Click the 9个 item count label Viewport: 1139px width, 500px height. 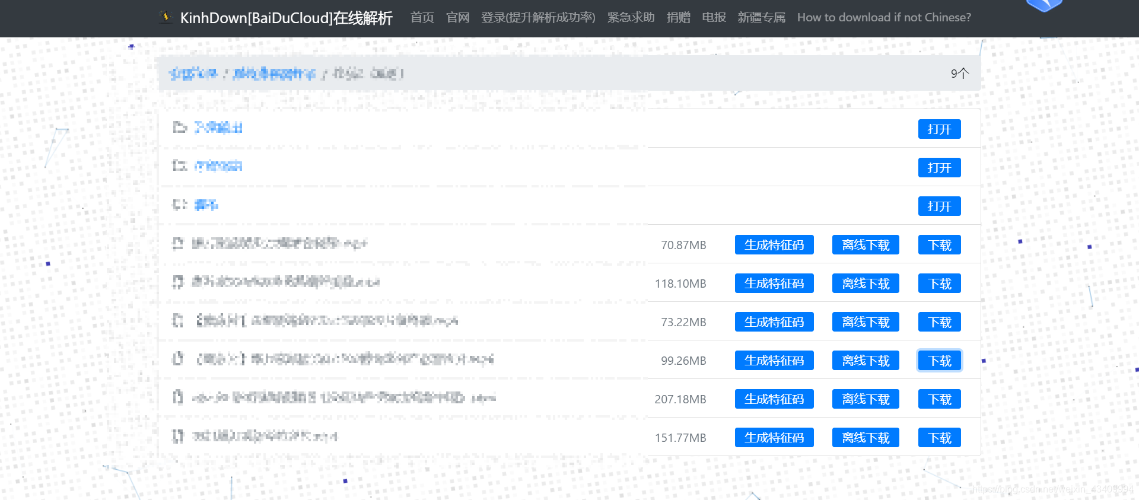[x=959, y=73]
